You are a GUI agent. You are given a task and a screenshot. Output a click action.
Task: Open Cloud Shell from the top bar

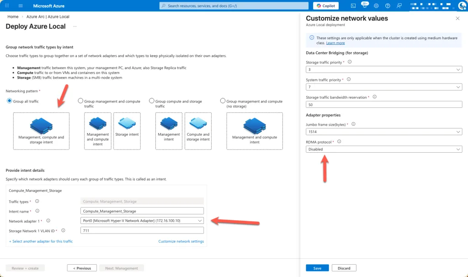(x=353, y=6)
